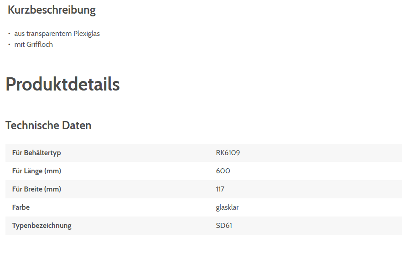The height and width of the screenshot is (257, 409).
Task: Select the word 'Griffloch'
Action: [40, 45]
